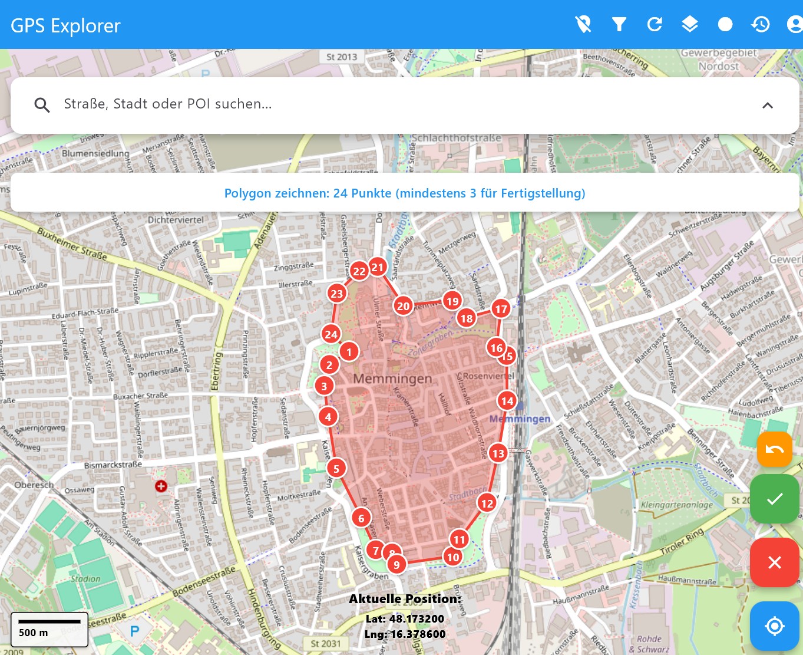This screenshot has height=655, width=803.
Task: Open the filter funnel options
Action: pos(619,24)
